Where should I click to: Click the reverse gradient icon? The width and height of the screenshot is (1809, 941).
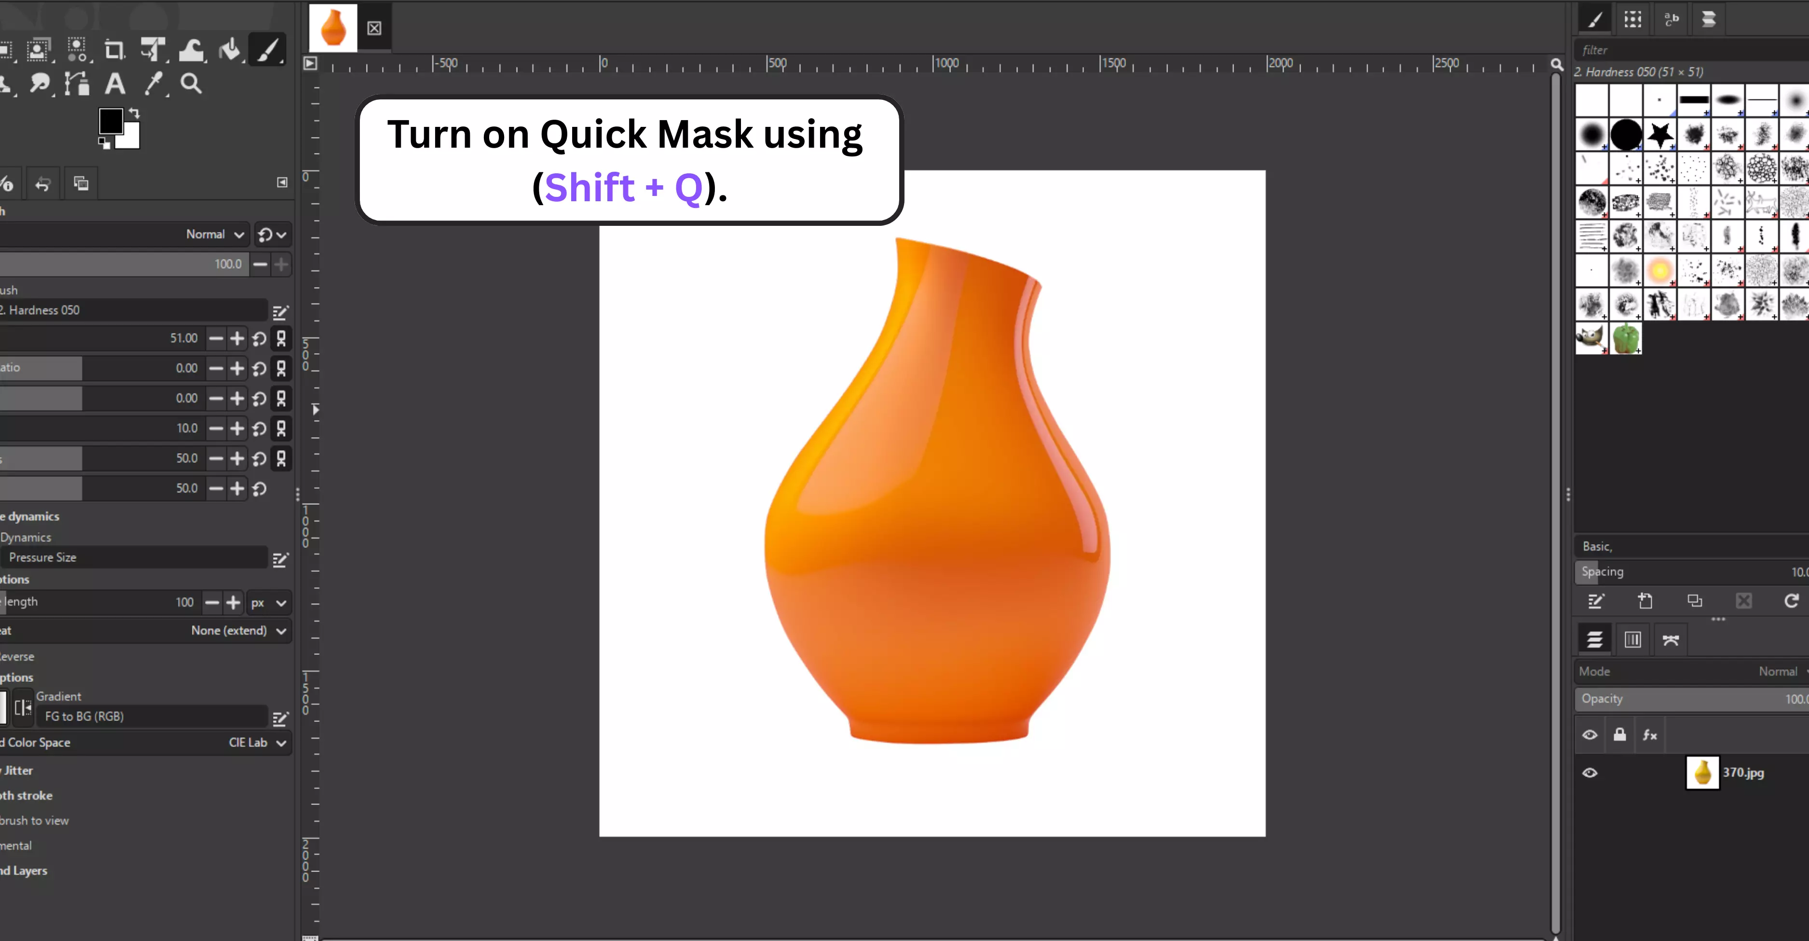[x=23, y=708]
